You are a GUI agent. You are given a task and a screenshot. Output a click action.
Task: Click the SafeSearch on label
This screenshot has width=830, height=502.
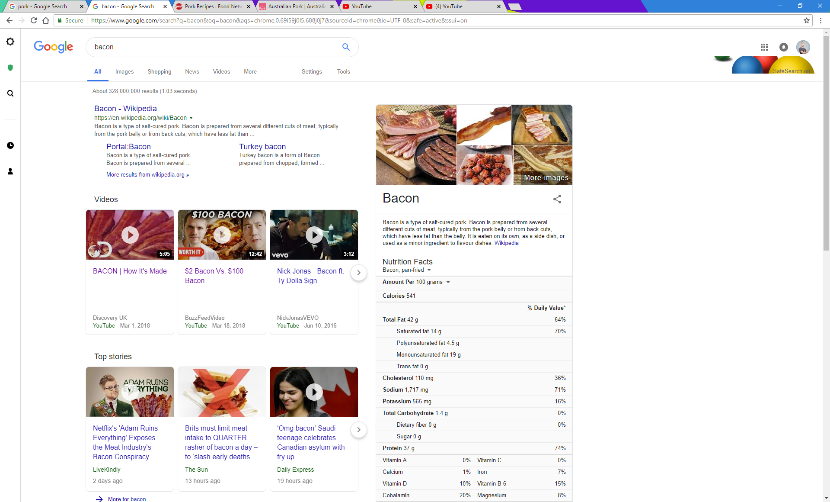coord(791,71)
